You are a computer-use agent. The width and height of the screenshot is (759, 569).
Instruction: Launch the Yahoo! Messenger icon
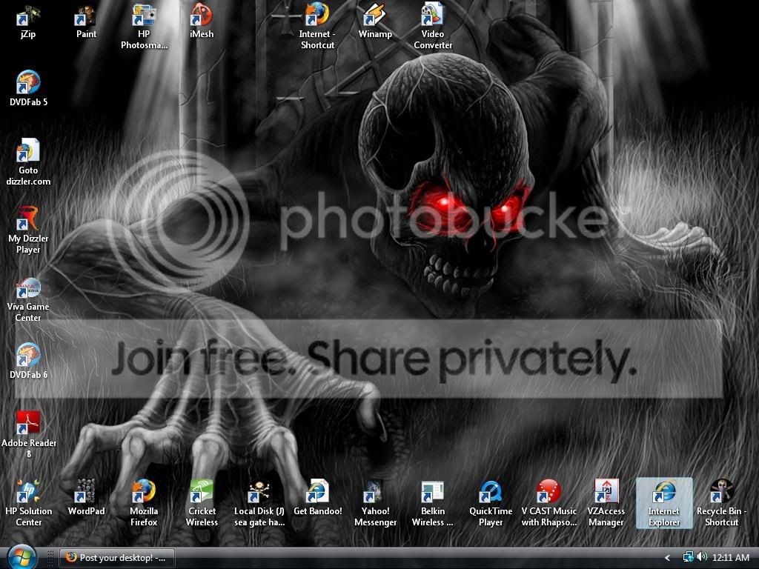coord(374,503)
